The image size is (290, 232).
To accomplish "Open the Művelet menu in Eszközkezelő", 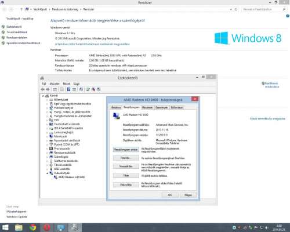I will pos(55,84).
